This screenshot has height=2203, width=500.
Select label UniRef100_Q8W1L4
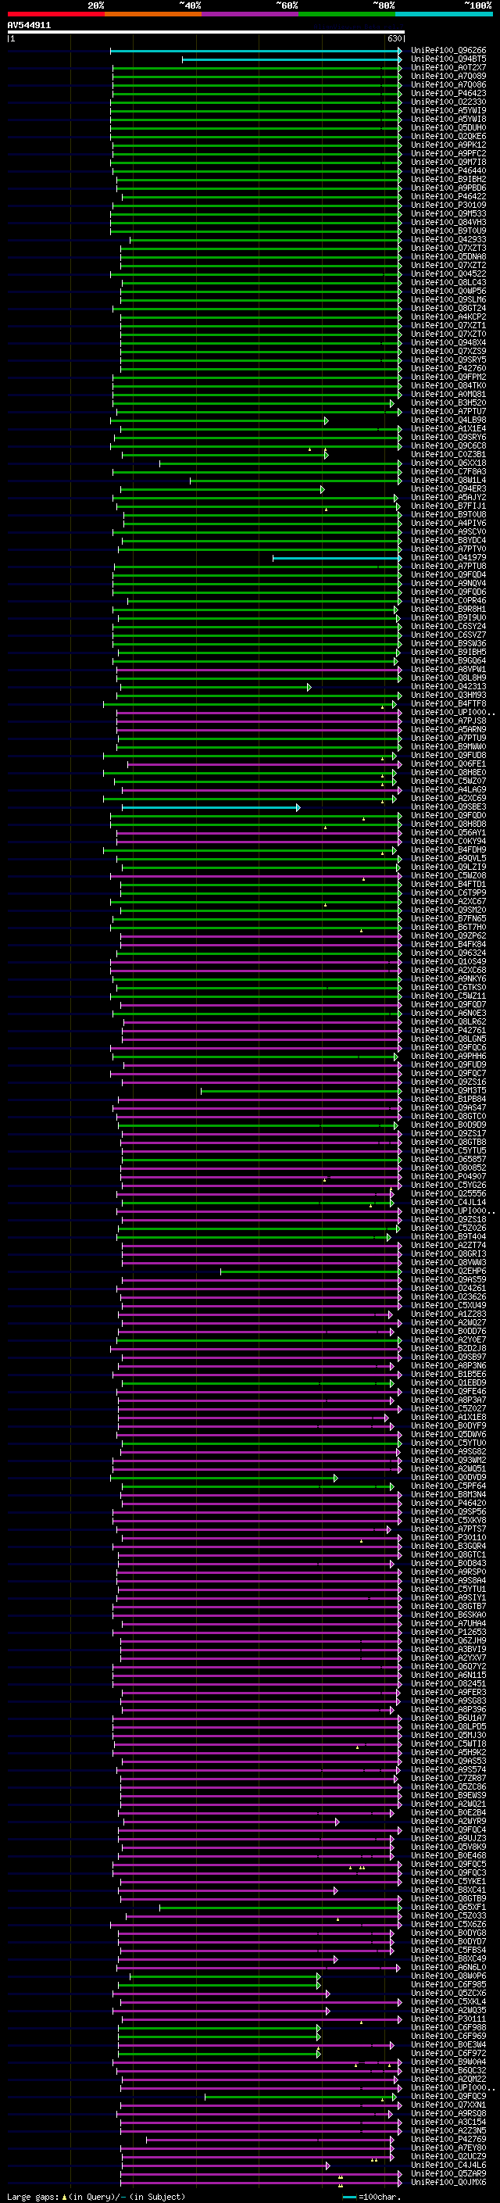(448, 480)
